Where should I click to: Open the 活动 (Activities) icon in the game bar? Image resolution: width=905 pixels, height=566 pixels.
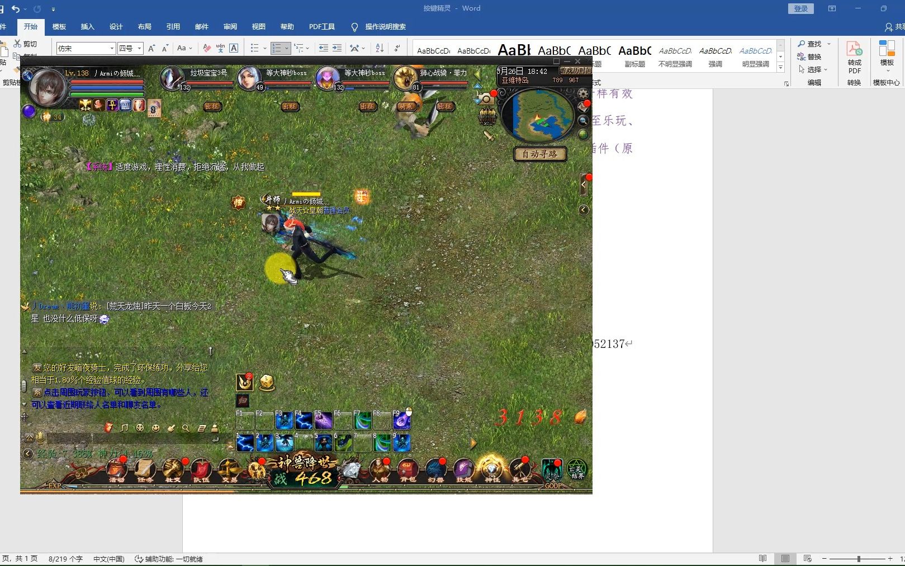pos(116,470)
